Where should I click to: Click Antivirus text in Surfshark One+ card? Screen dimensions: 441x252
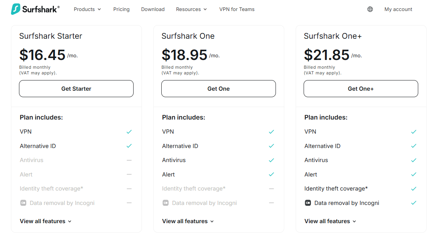click(316, 160)
